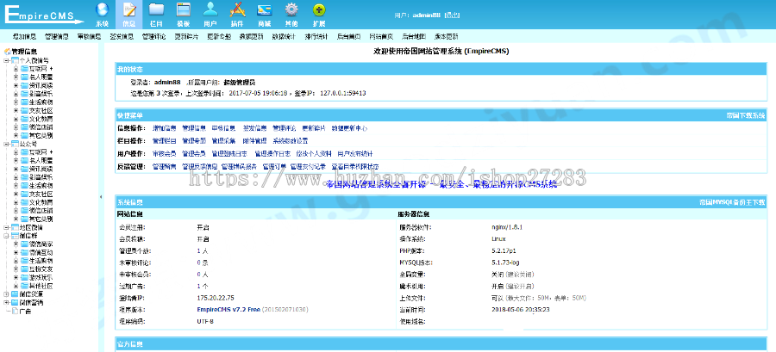Viewport: 776px width, 352px height.
Task: Click folder icon of 其他社区 under 微信群
Action: click(24, 286)
